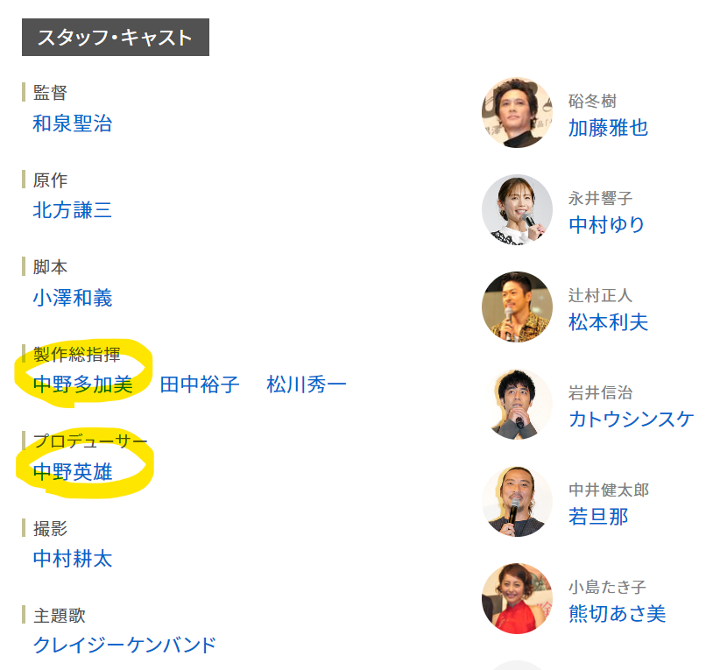Select 松本利夫 cast name link
The width and height of the screenshot is (713, 670).
(608, 322)
